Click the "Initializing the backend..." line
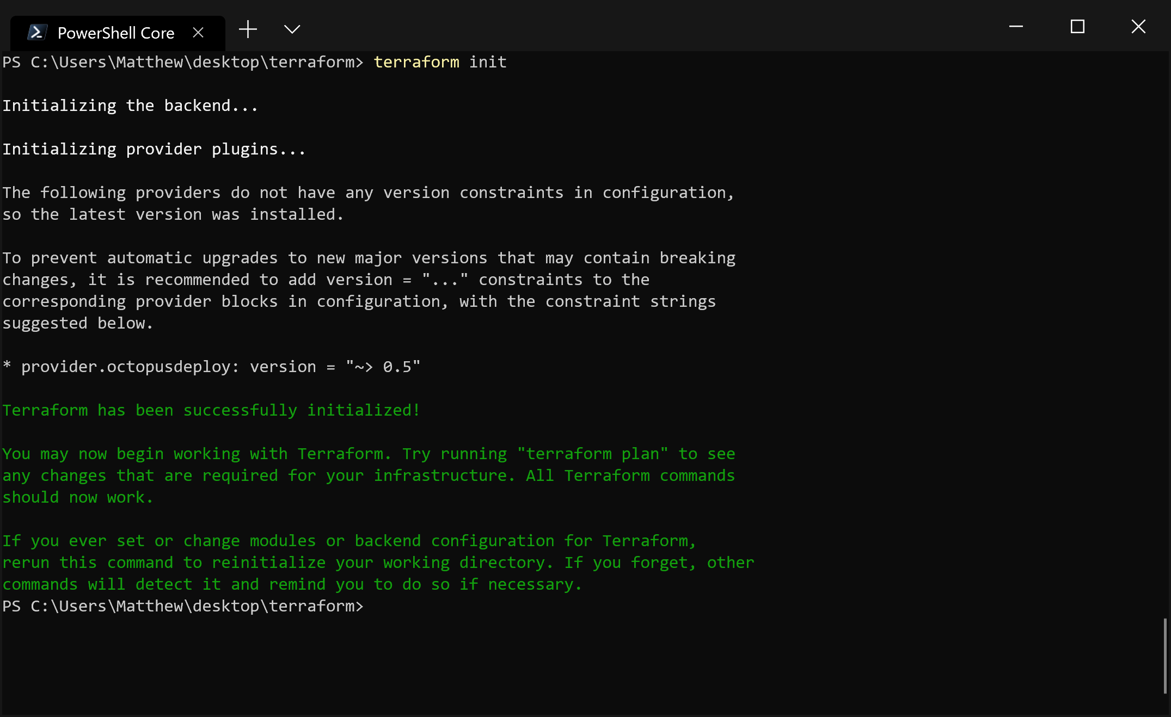The height and width of the screenshot is (717, 1171). pos(130,106)
